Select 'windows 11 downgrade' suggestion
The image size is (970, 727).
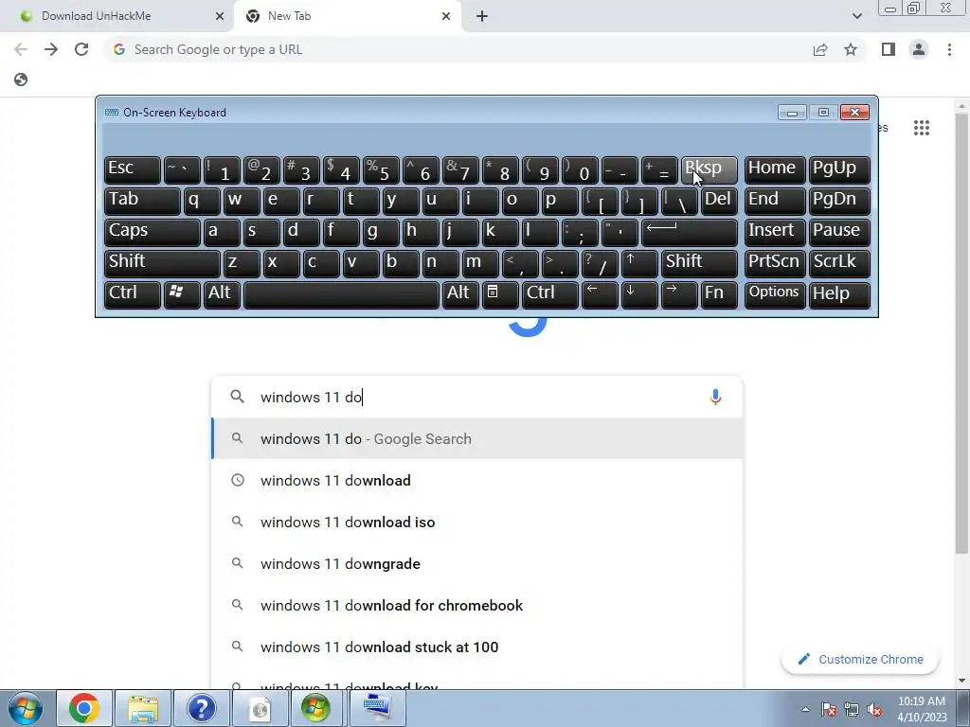tap(476, 564)
